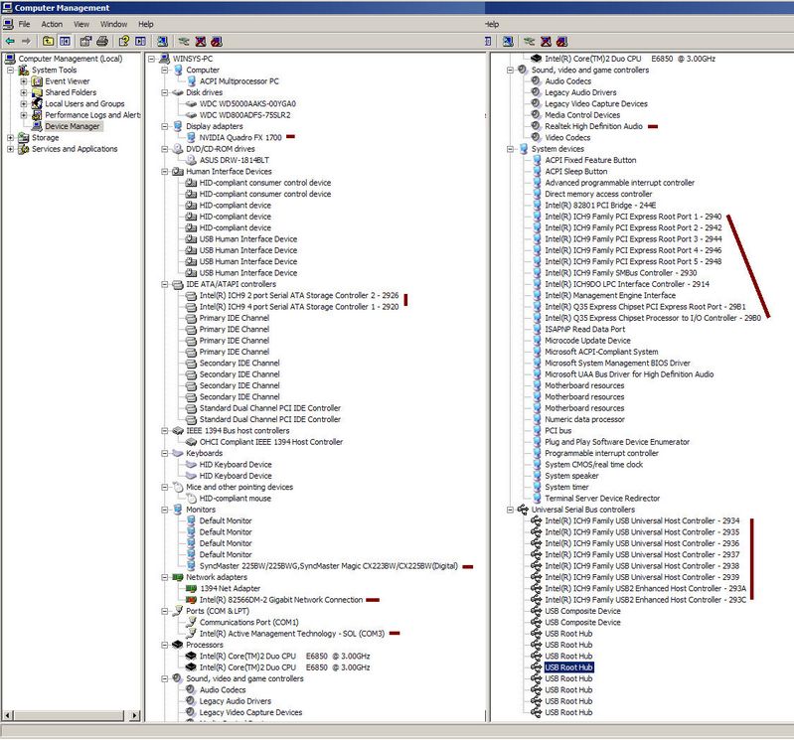Screen dimensions: 794x740
Task: Click the PCI bus system device icon
Action: [537, 431]
